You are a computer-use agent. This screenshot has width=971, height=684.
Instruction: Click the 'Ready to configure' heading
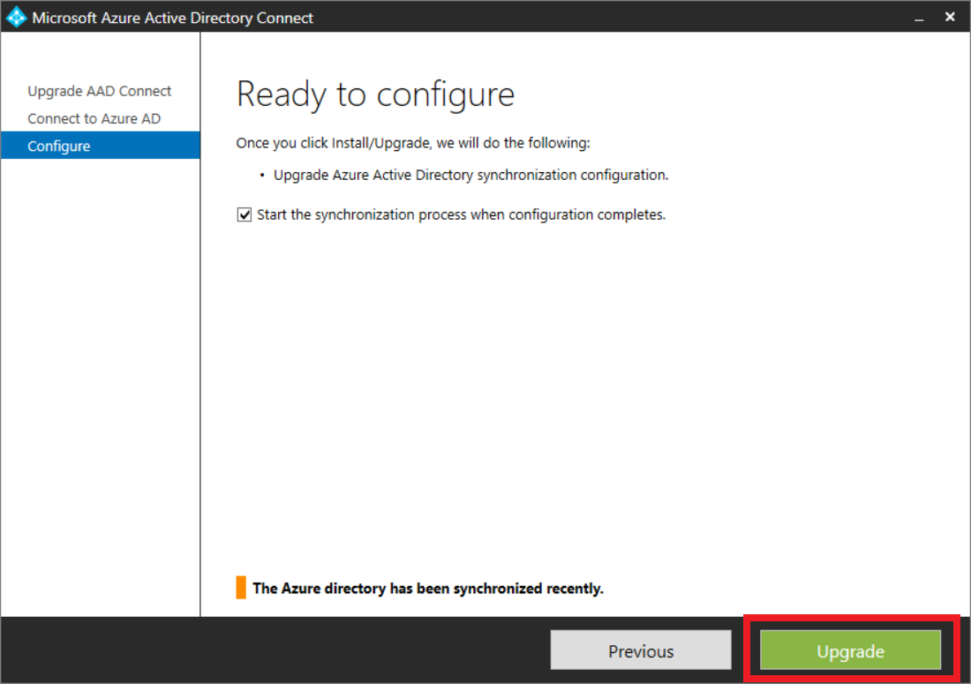376,94
